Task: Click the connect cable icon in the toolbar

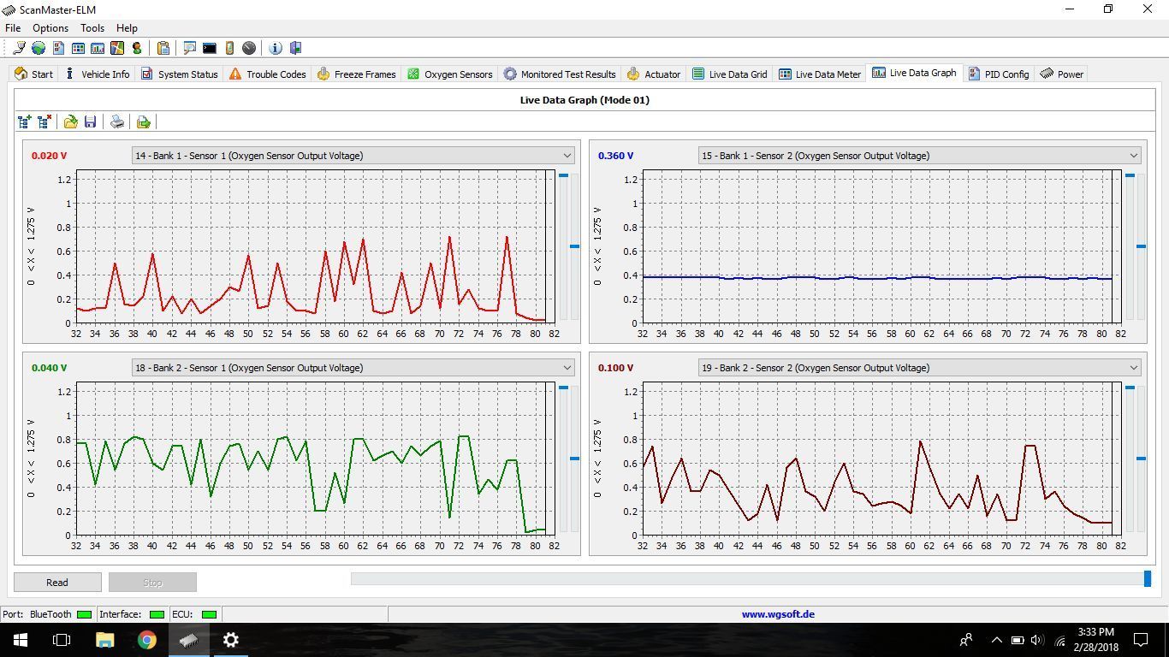Action: pos(19,48)
